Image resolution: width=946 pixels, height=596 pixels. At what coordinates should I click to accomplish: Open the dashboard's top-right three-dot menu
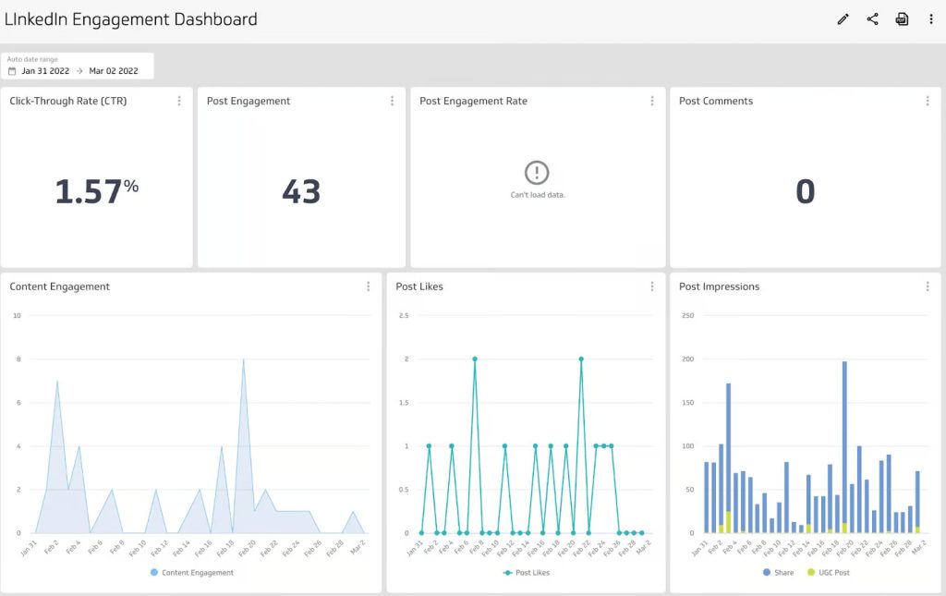tap(930, 19)
